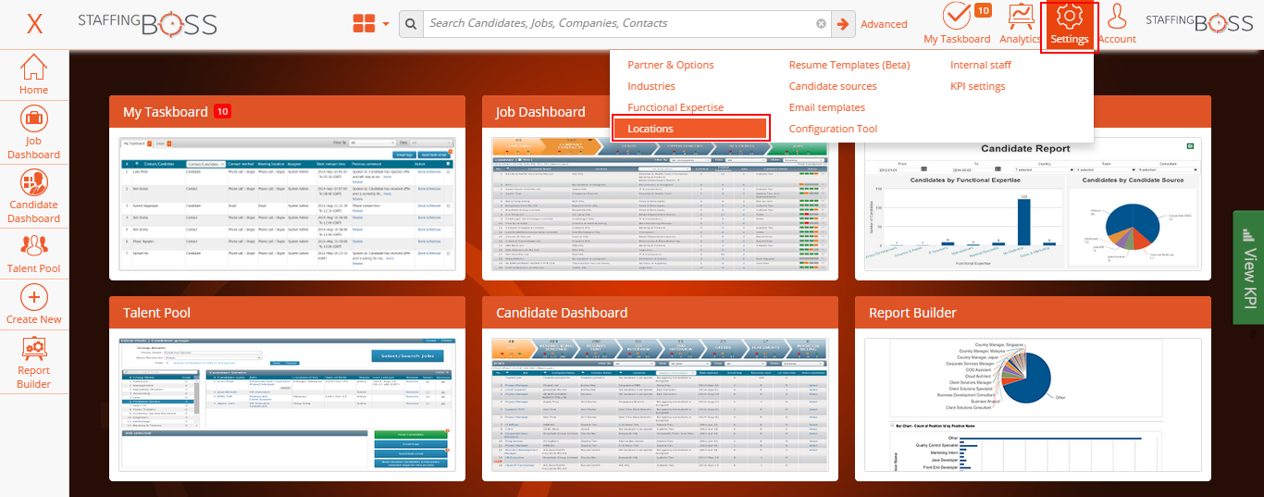Click the Report Builder card header
Image resolution: width=1264 pixels, height=497 pixels.
coord(1033,313)
